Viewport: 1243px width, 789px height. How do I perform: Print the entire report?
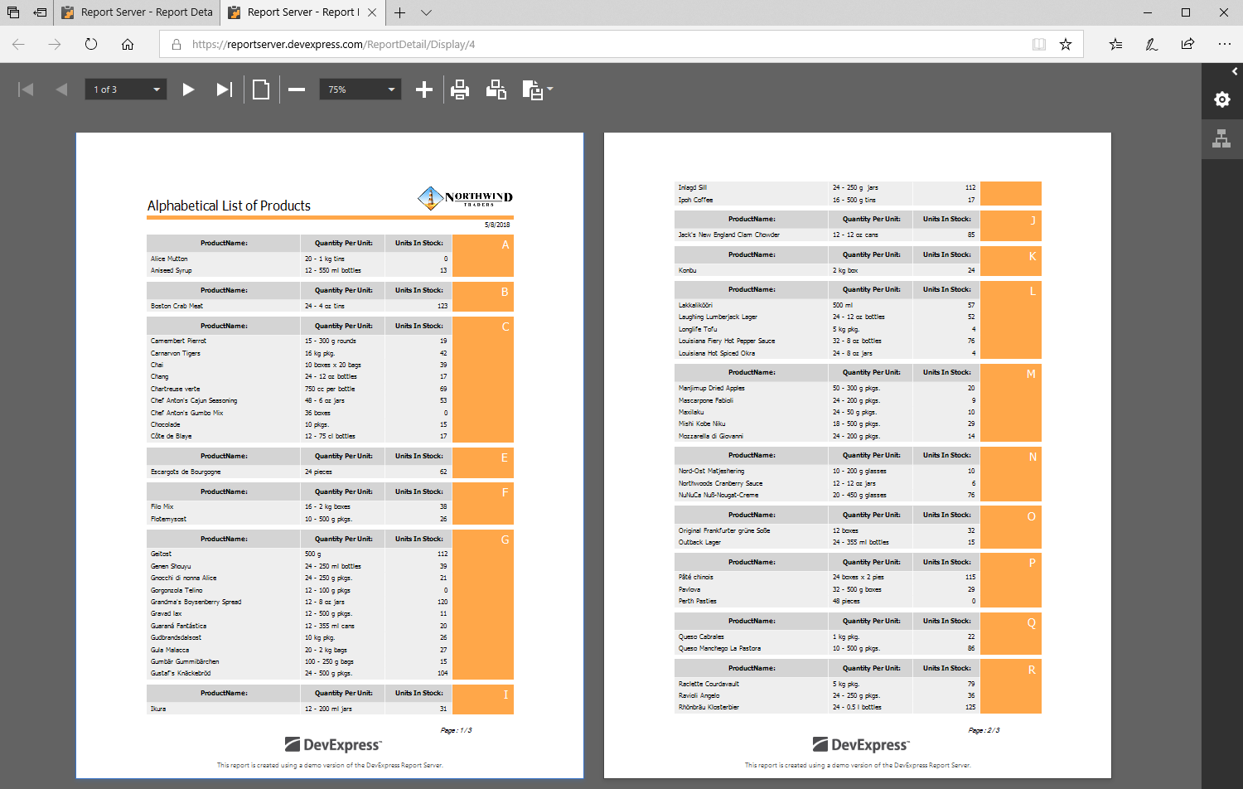tap(460, 90)
